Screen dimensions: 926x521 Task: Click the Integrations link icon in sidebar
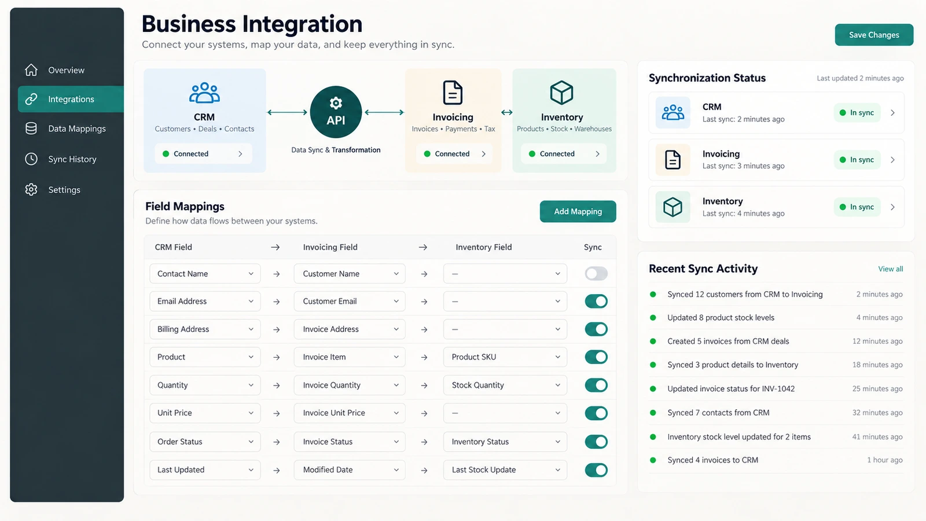31,99
